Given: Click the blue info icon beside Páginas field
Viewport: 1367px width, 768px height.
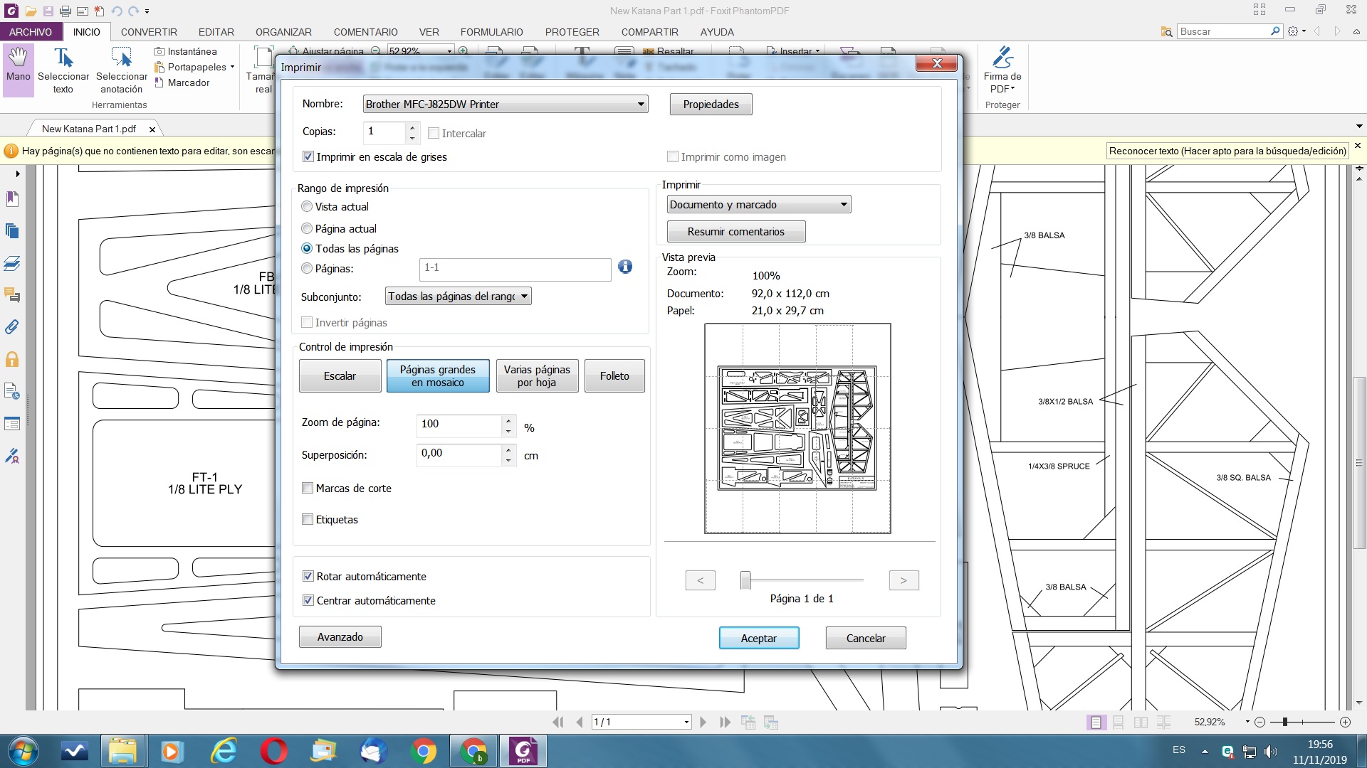Looking at the screenshot, I should (625, 267).
